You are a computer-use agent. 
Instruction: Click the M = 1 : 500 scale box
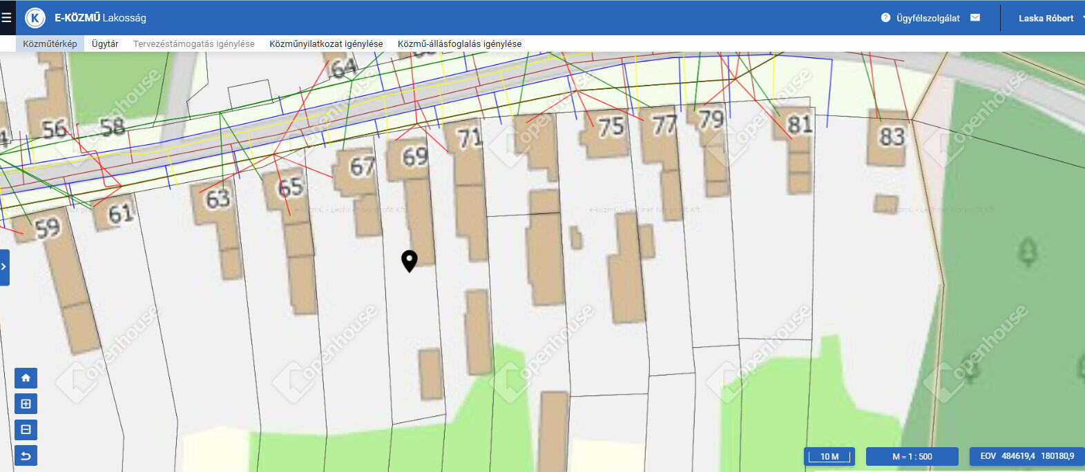pos(912,456)
